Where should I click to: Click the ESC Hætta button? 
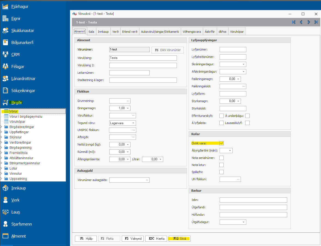(156, 239)
